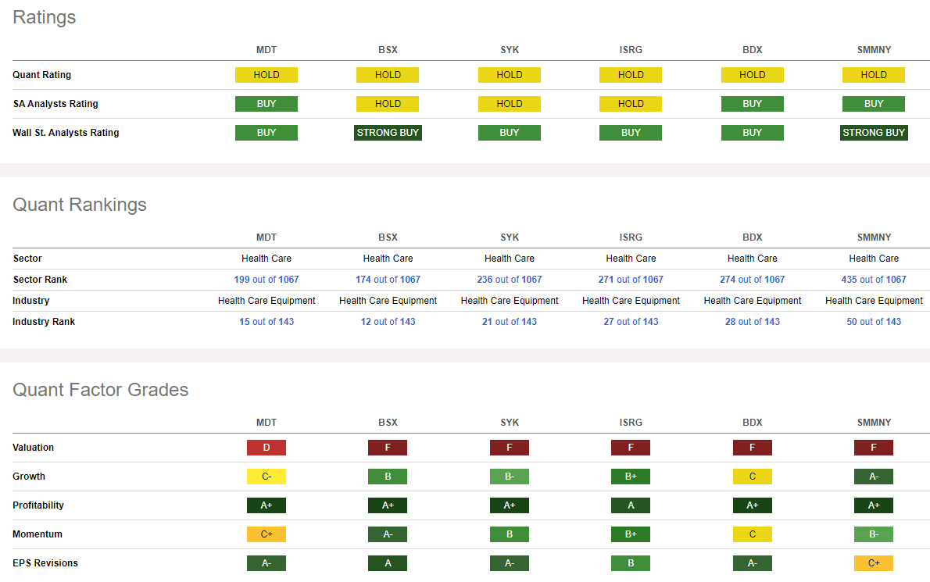Click MDT Profitability grade A+

coord(266,505)
